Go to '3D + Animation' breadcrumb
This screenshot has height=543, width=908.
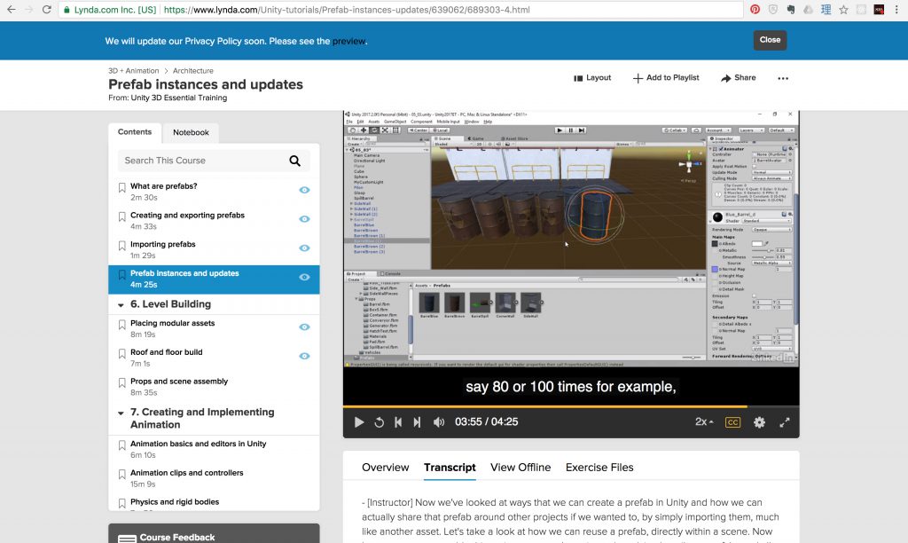coord(133,71)
